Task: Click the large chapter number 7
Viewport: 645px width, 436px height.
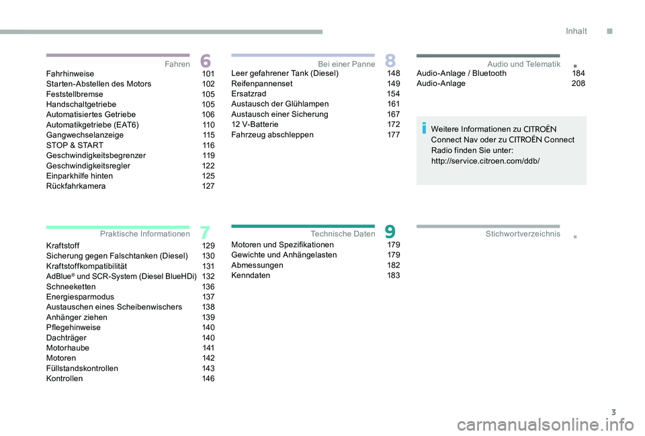Action: tap(205, 232)
